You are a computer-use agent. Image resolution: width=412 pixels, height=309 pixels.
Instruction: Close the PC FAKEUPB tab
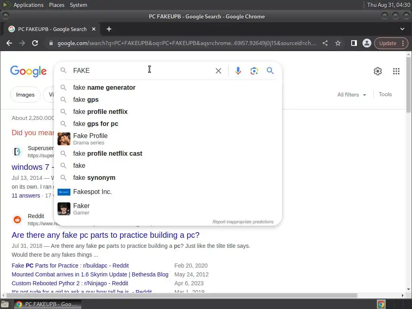(93, 29)
